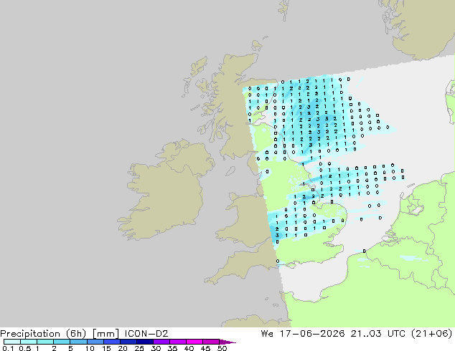Click the forecast step "(21+06)"
The image size is (455, 351).
coord(432,334)
